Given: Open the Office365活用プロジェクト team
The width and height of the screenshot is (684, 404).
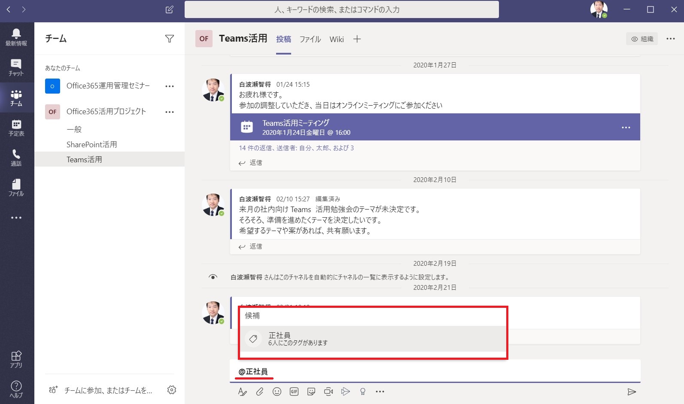Looking at the screenshot, I should click(x=106, y=112).
